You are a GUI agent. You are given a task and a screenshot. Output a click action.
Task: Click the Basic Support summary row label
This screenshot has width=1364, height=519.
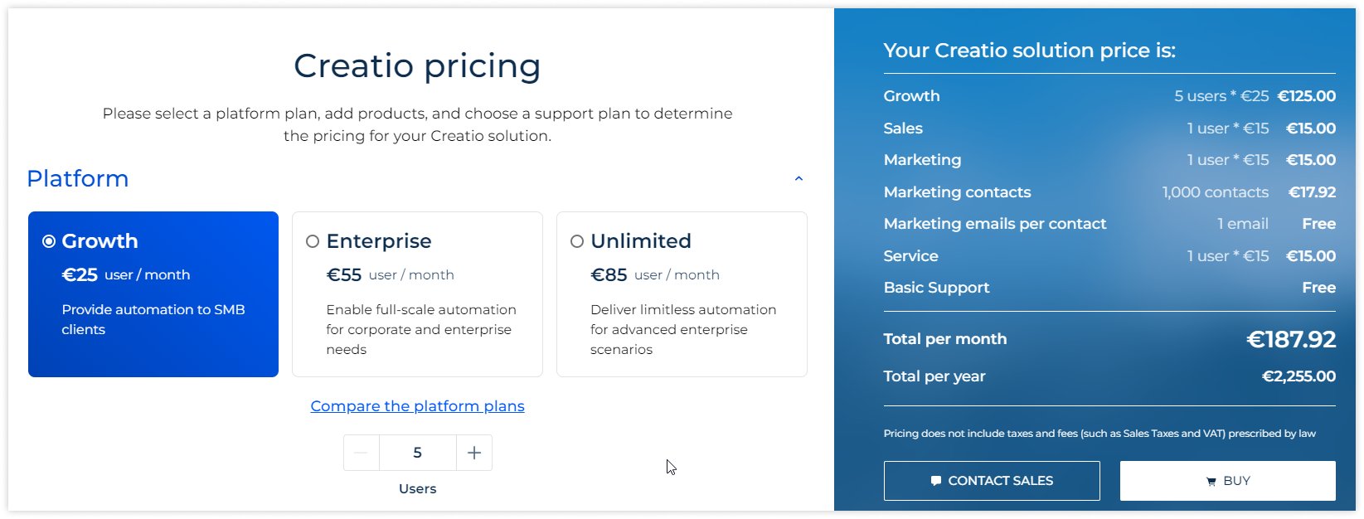(x=936, y=288)
